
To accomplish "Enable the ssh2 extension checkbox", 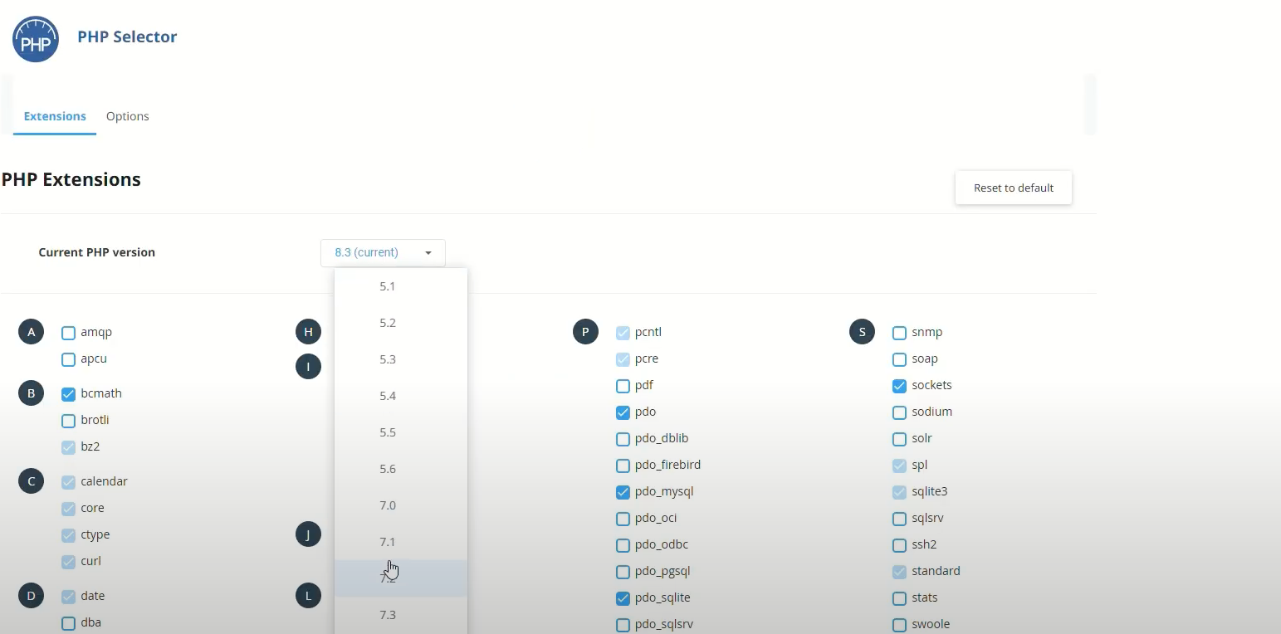I will tap(899, 545).
